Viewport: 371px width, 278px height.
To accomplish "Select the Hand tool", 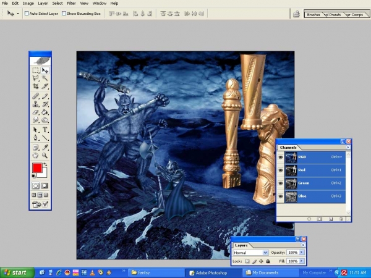I will click(x=35, y=155).
